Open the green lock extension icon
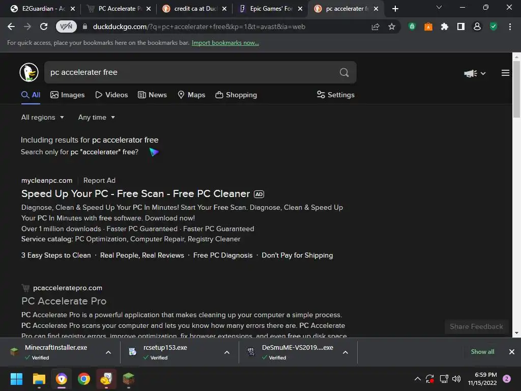 coord(412,26)
